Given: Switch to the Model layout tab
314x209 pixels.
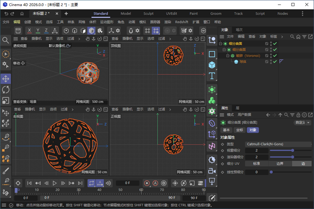Looking at the screenshot, I should (126, 14).
